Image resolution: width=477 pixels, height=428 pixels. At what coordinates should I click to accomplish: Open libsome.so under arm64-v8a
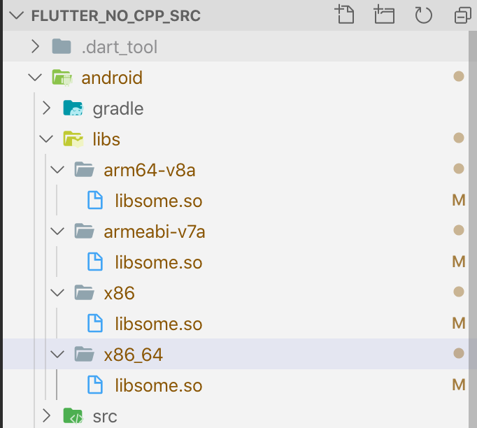[158, 201]
